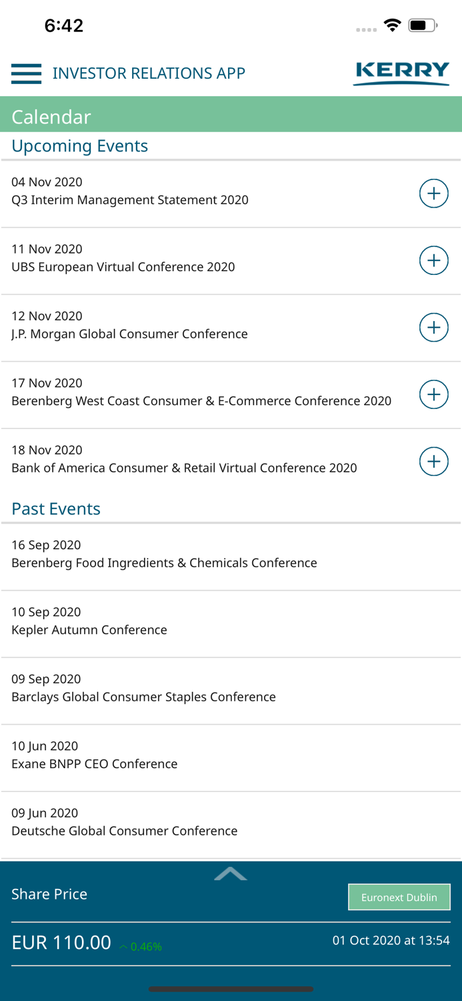Select the Euronext Dublin exchange button
The width and height of the screenshot is (462, 1001).
point(399,897)
